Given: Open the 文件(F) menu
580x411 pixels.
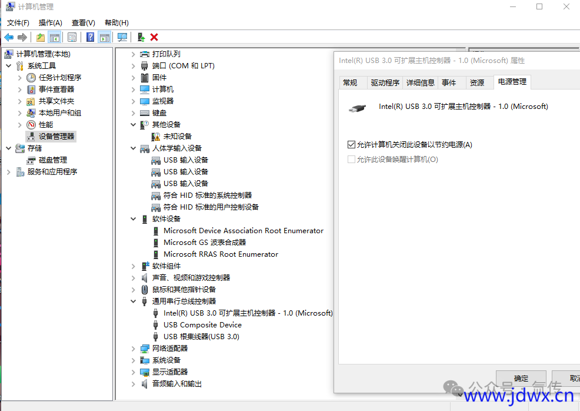Looking at the screenshot, I should click(x=18, y=23).
